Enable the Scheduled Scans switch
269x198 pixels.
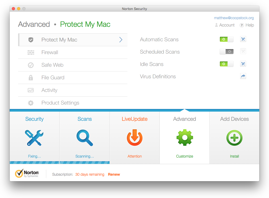click(226, 51)
